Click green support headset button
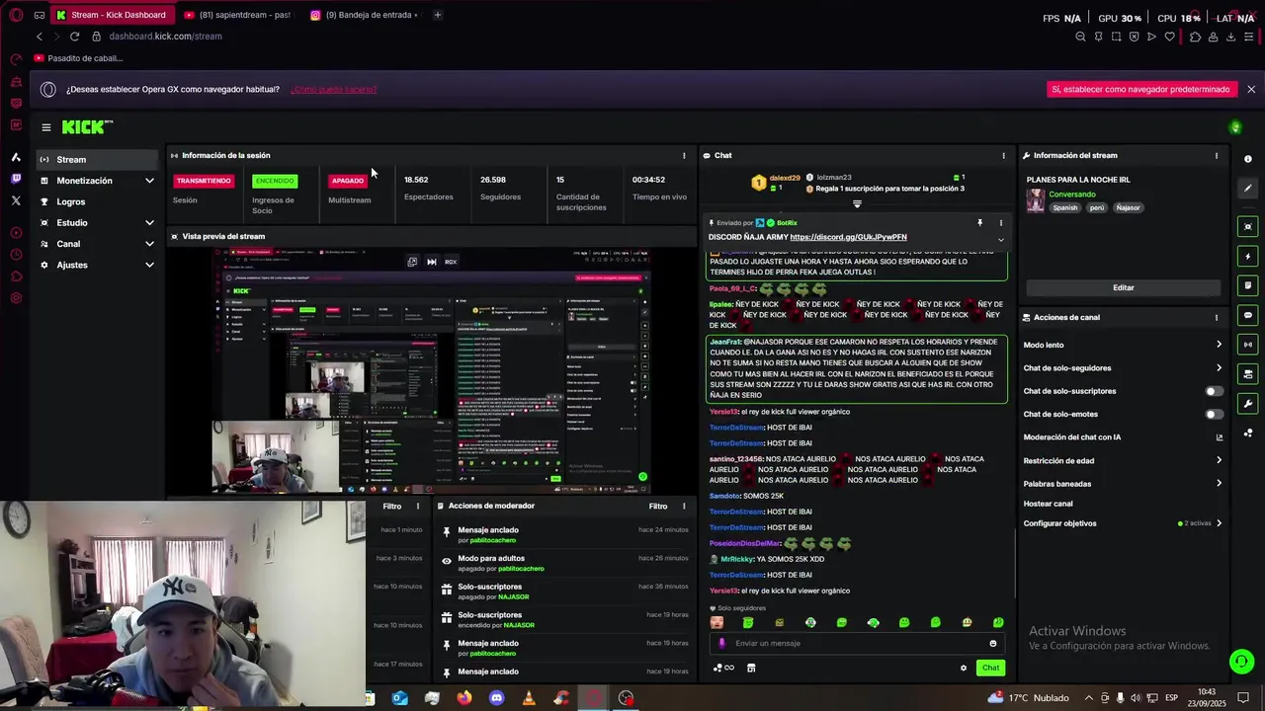Image resolution: width=1265 pixels, height=711 pixels. point(1241,662)
